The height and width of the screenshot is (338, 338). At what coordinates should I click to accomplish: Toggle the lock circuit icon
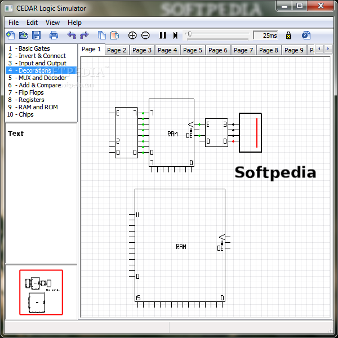coord(288,35)
